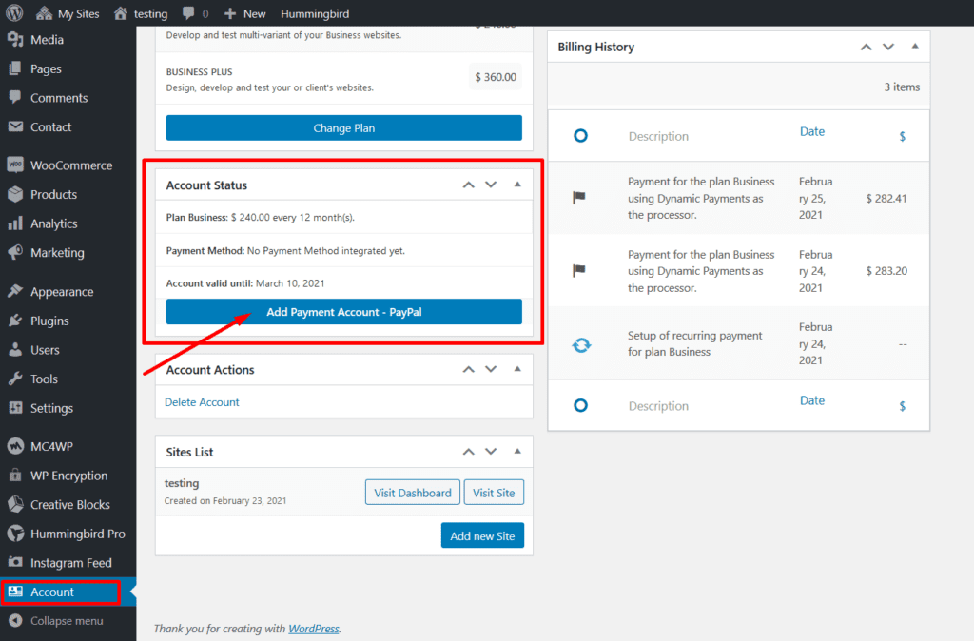Viewport: 974px width, 641px height.
Task: Click the Delete Account link
Action: coord(202,402)
